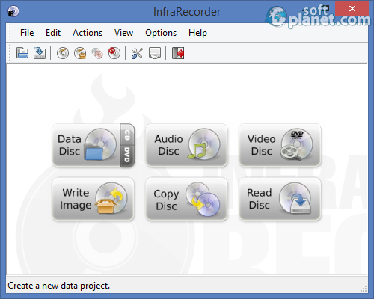
Task: Click the Devices drive toolbar icon
Action: click(155, 53)
